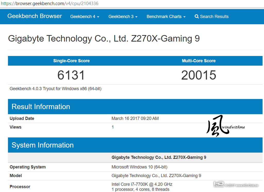Click the Search Results magnifier icon
This screenshot has width=264, height=192.
coord(196,16)
